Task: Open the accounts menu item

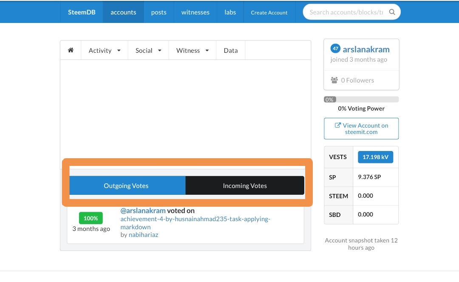Action: click(x=123, y=12)
